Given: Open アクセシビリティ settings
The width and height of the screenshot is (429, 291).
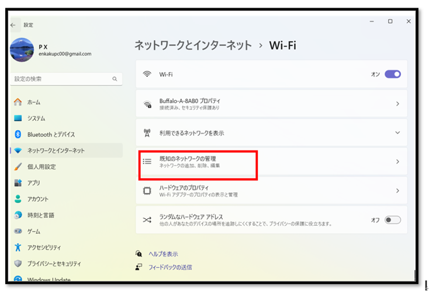Looking at the screenshot, I should click(66, 247).
